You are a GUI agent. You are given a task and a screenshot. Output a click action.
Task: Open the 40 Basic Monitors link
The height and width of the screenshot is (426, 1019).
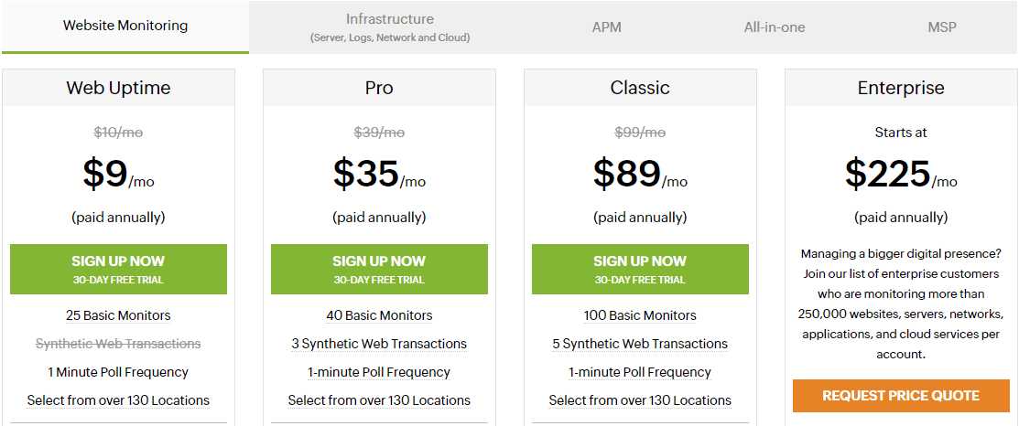coord(379,315)
